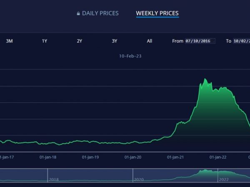250x187 pixels.
Task: Click the price peak on the green chart
Action: (205, 79)
